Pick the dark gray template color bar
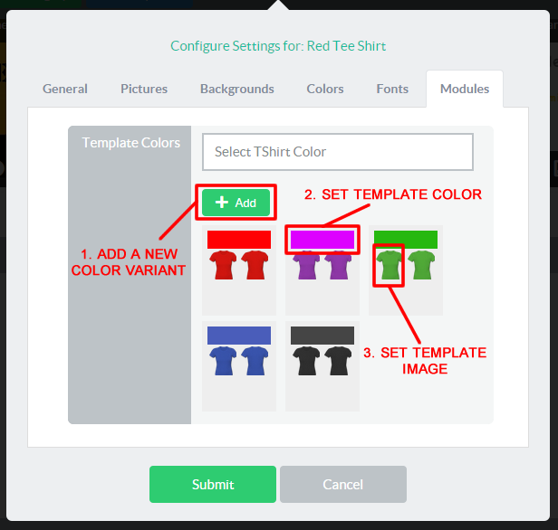Viewport: 558px width, 530px height. [x=322, y=336]
